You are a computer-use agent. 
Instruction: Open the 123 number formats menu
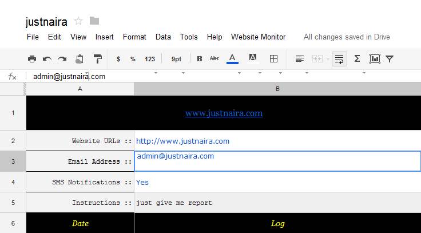pyautogui.click(x=150, y=59)
